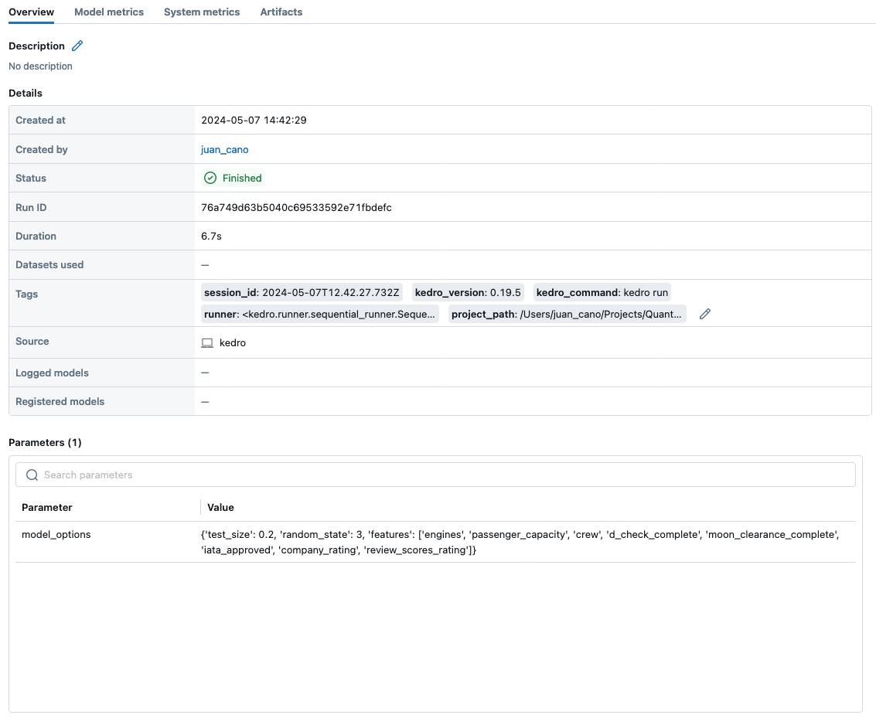Screen dimensions: 876x725
Task: Select the project_path tag chip
Action: pyautogui.click(x=565, y=314)
